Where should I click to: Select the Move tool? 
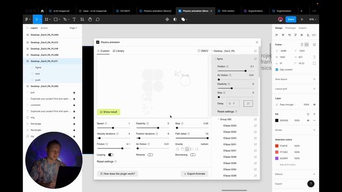click(37, 19)
